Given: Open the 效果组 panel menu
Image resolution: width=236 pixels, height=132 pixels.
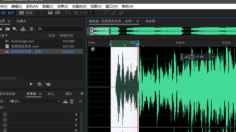Looking at the screenshot, I should (40, 94).
